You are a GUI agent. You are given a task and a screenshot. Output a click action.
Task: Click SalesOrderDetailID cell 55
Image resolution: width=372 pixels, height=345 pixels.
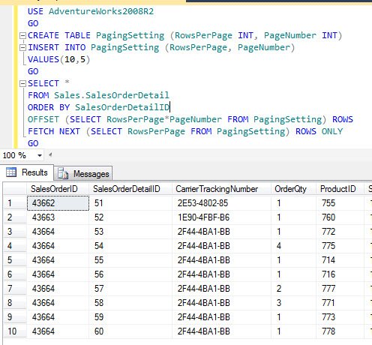point(130,260)
